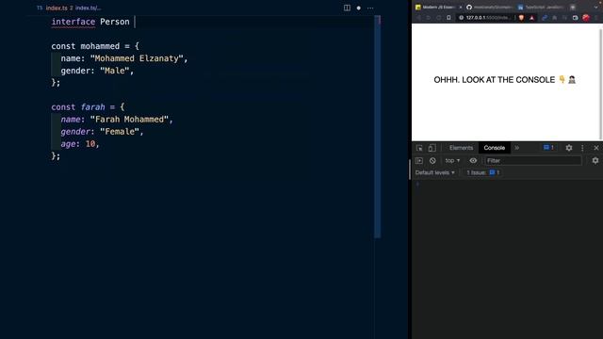Image resolution: width=603 pixels, height=339 pixels.
Task: Reload the browser page
Action: [x=438, y=18]
